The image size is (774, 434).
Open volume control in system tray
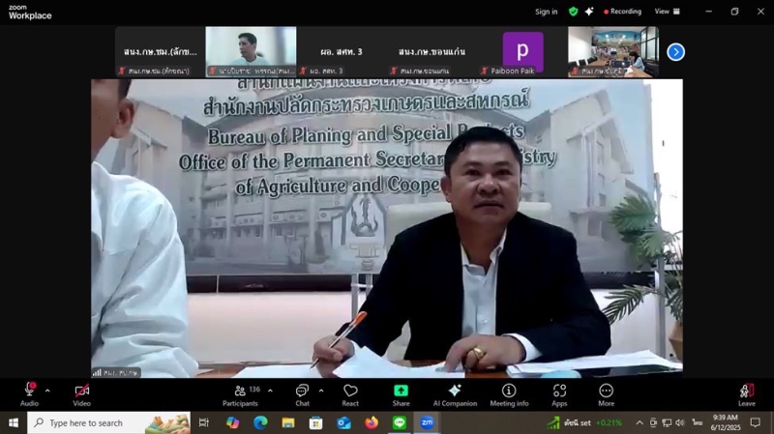tap(680, 422)
